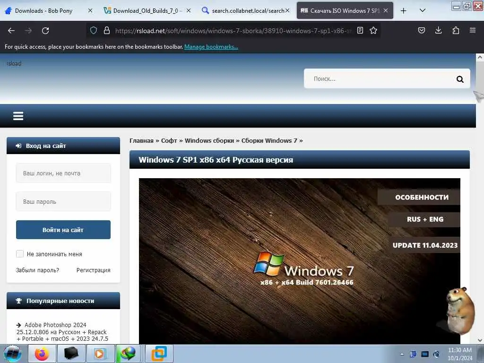Open the black box taskbar application
The width and height of the screenshot is (484, 363).
71,354
